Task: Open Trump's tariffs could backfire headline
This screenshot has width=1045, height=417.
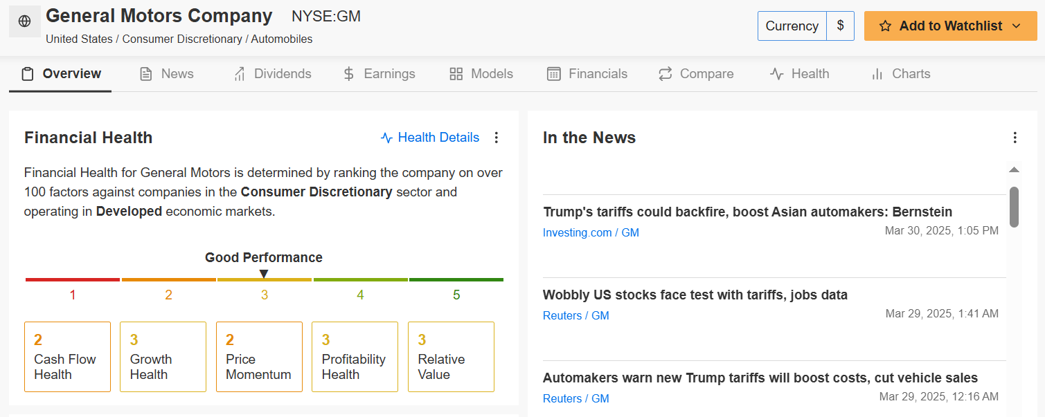Action: 748,212
